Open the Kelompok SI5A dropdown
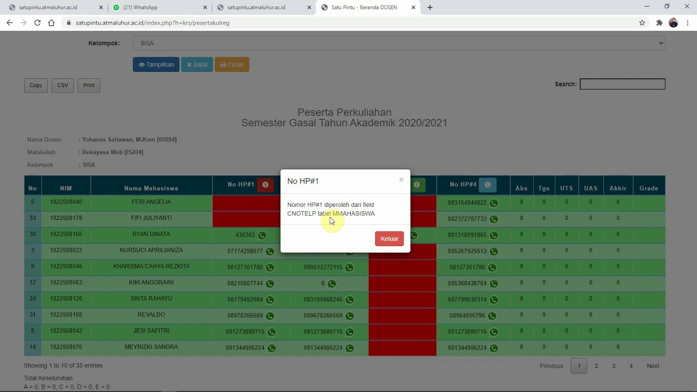 (x=399, y=43)
